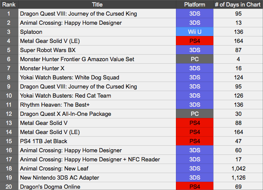Image resolution: width=263 pixels, height=190 pixels.
Task: Click New Nintendo 3DS AC Adapter title
Action: tap(59, 177)
